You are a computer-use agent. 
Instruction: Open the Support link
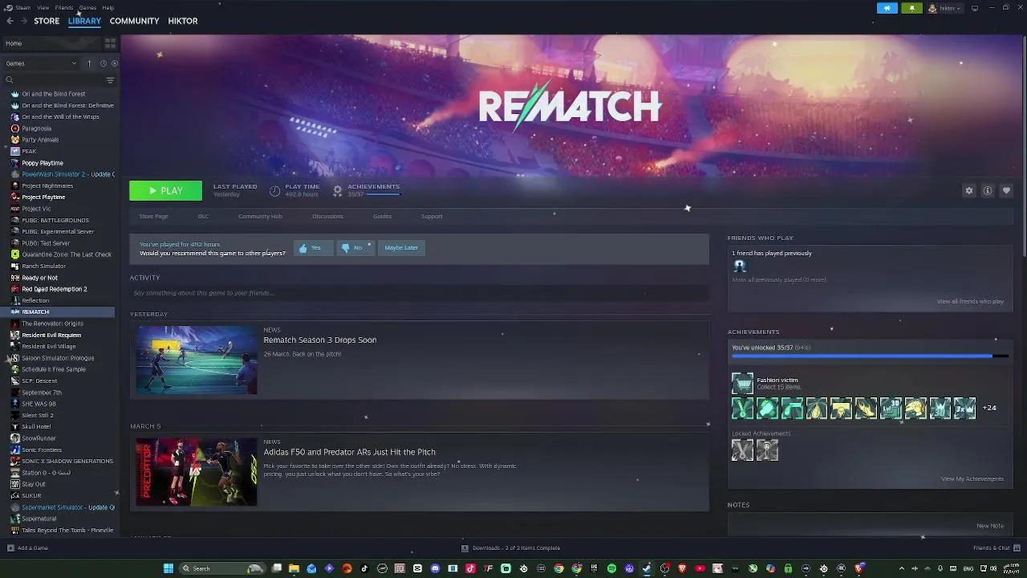tap(432, 216)
